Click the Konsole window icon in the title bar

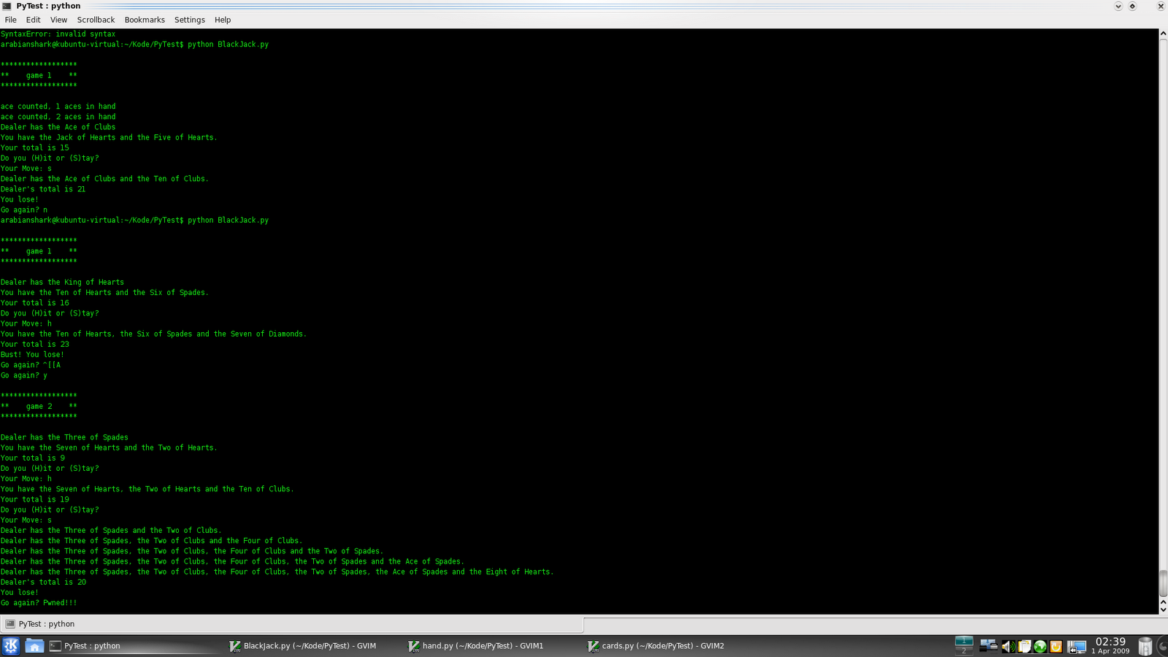click(x=7, y=6)
